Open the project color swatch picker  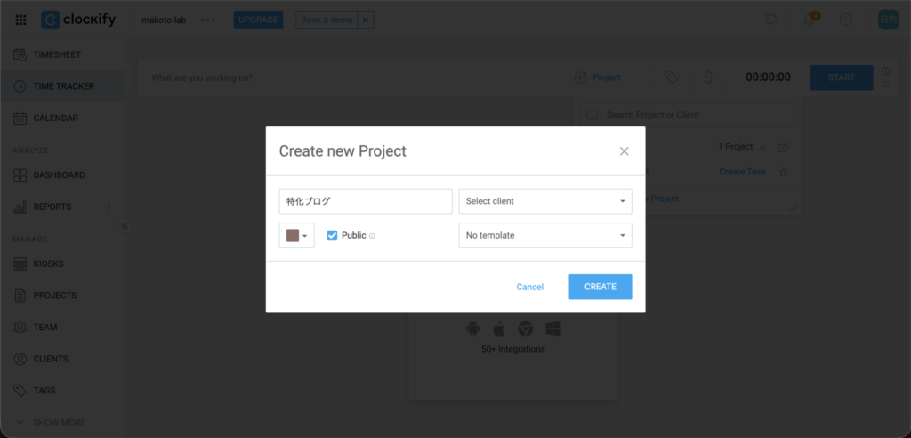(296, 235)
